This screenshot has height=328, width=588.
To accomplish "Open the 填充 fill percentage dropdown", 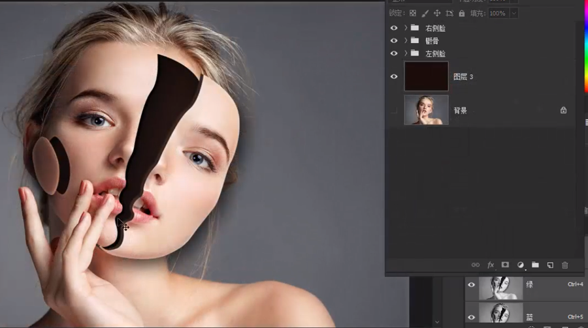I will point(514,13).
